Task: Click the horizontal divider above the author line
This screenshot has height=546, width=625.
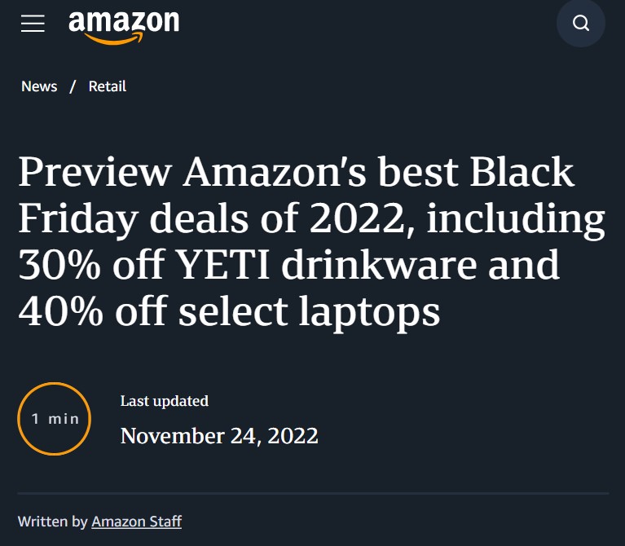Action: point(313,493)
